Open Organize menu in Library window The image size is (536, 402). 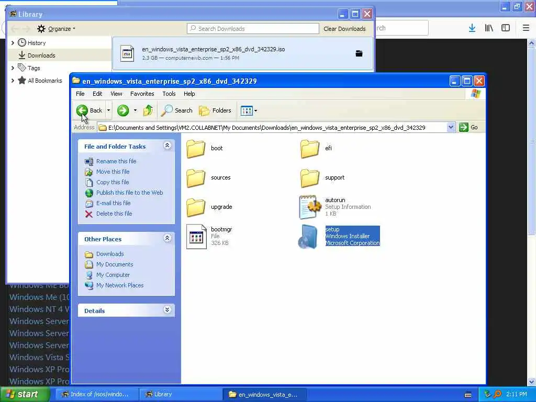click(57, 29)
